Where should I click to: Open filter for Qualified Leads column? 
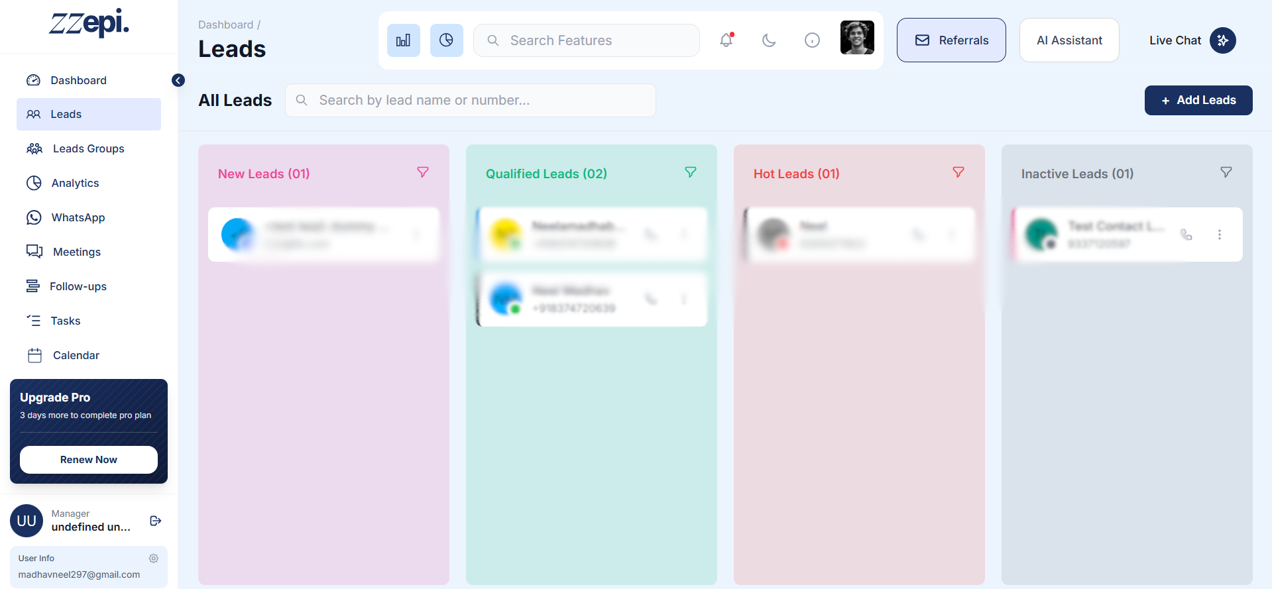691,172
